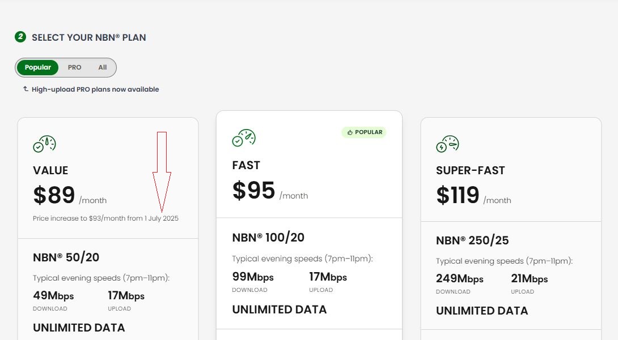Click the $89 price
Screen dimensions: 618x340
[54, 195]
